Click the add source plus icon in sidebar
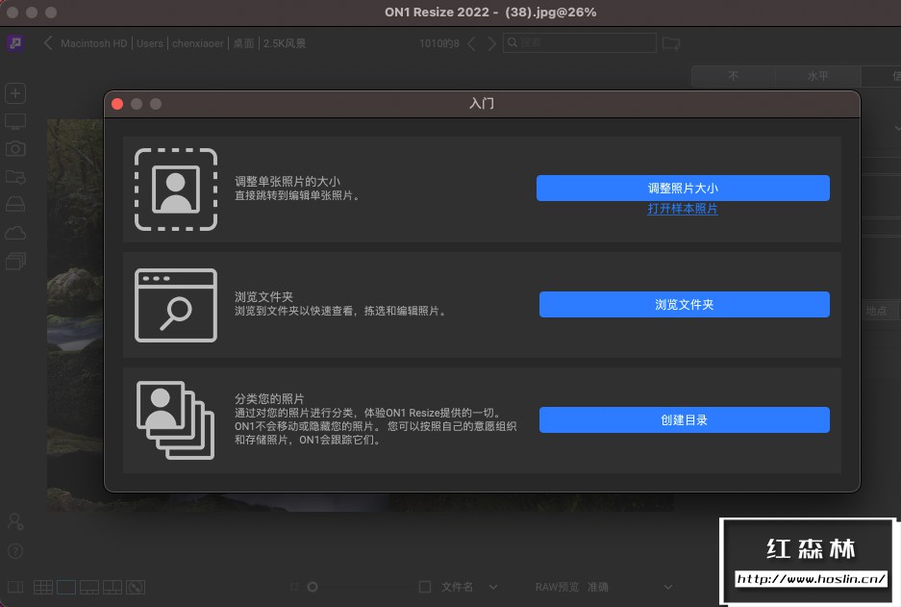The height and width of the screenshot is (607, 901). click(x=14, y=93)
